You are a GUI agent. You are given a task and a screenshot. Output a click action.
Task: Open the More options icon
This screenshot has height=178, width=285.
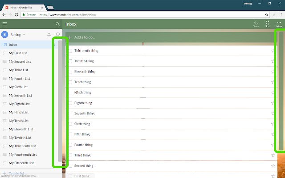pos(279,24)
